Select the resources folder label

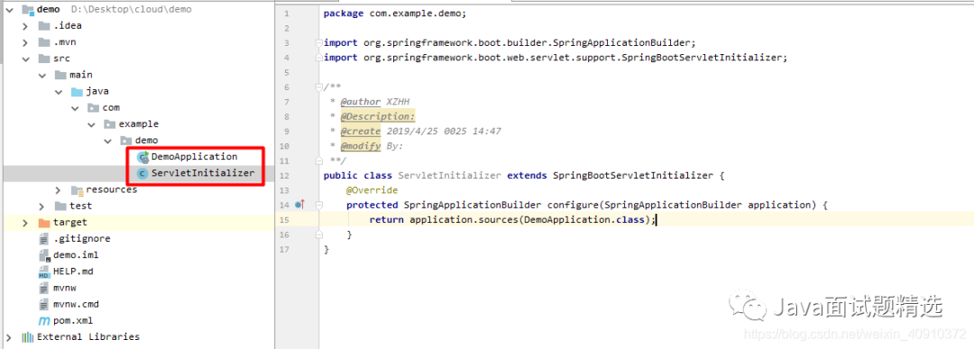111,189
